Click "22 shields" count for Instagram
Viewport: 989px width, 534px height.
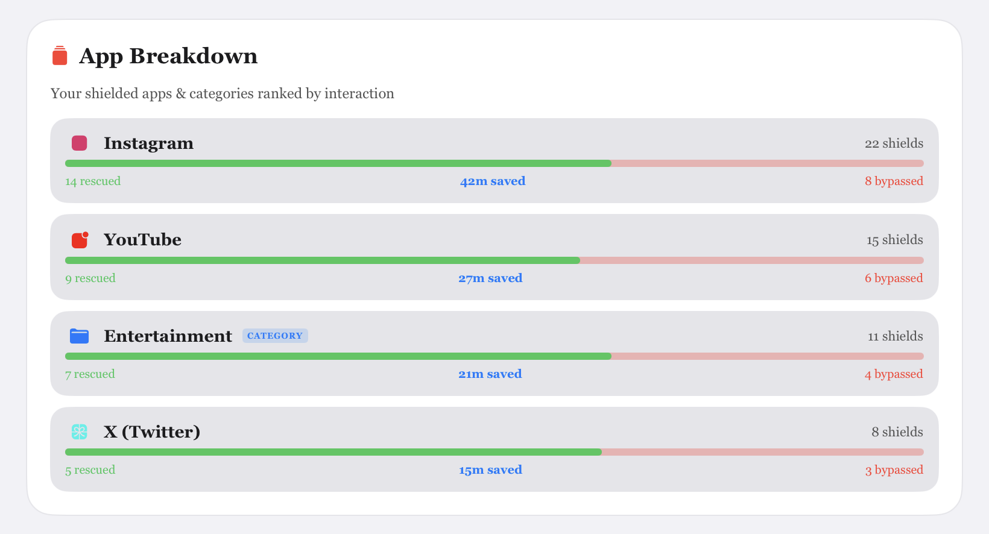(x=894, y=143)
